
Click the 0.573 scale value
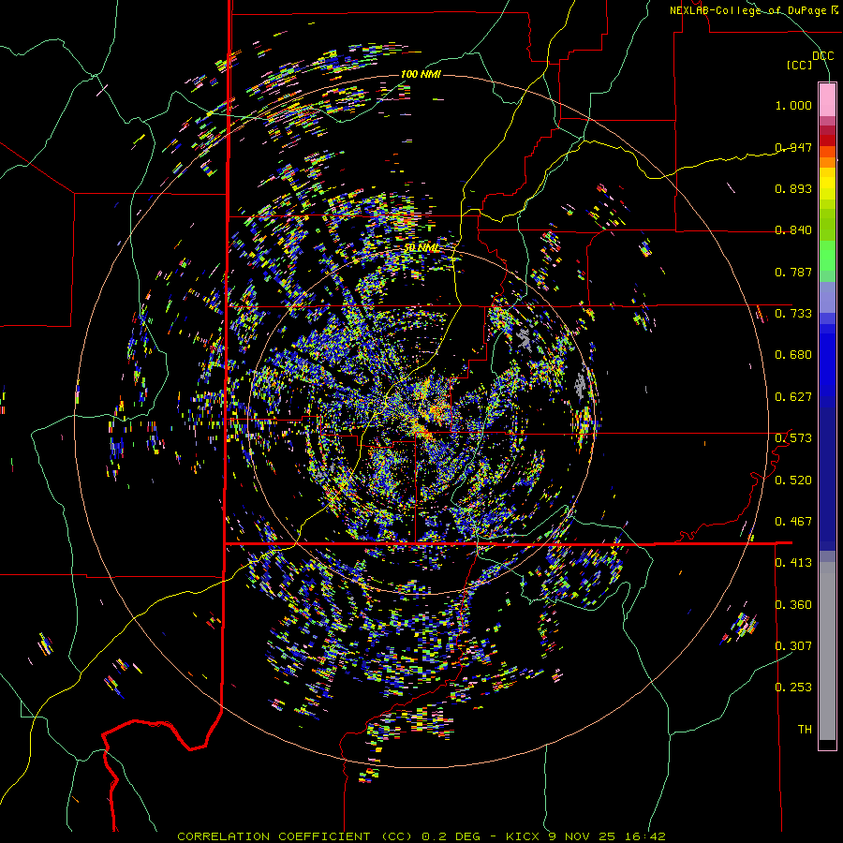click(x=793, y=438)
